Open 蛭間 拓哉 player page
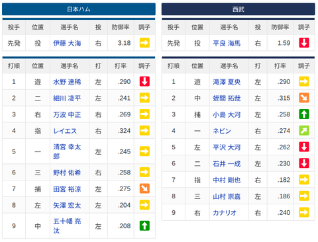Image resolution: width=318 pixels, height=242 pixels. [x=227, y=98]
